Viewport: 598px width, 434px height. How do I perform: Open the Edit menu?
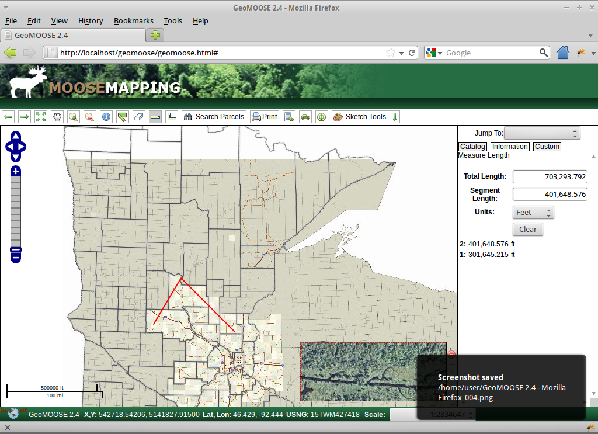34,21
